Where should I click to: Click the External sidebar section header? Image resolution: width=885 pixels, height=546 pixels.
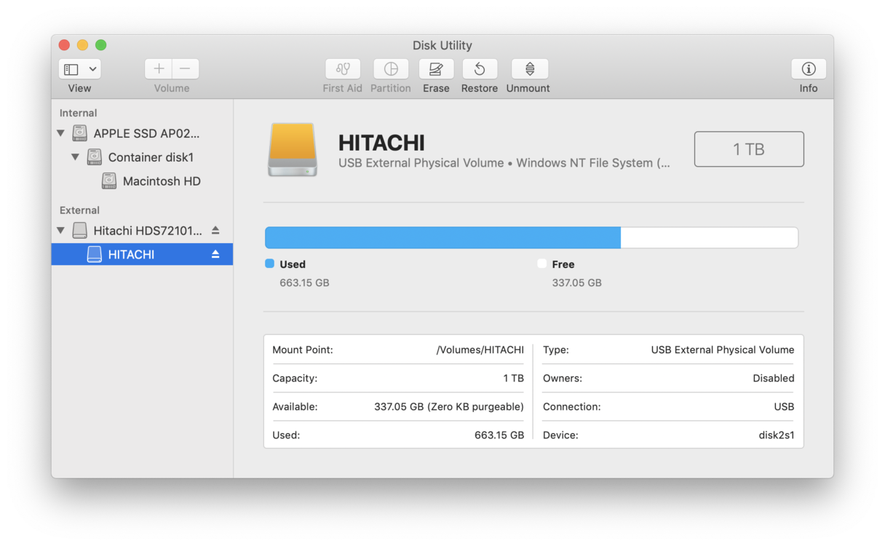(x=79, y=210)
